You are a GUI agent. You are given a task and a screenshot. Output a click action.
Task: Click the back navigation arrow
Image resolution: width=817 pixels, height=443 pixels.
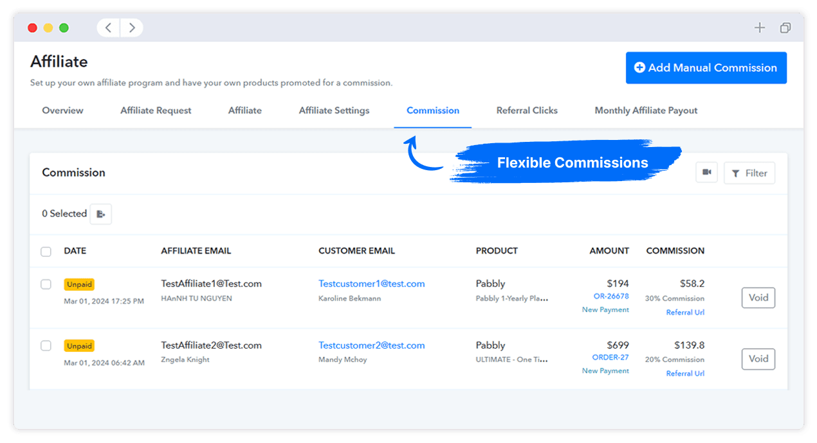(107, 28)
